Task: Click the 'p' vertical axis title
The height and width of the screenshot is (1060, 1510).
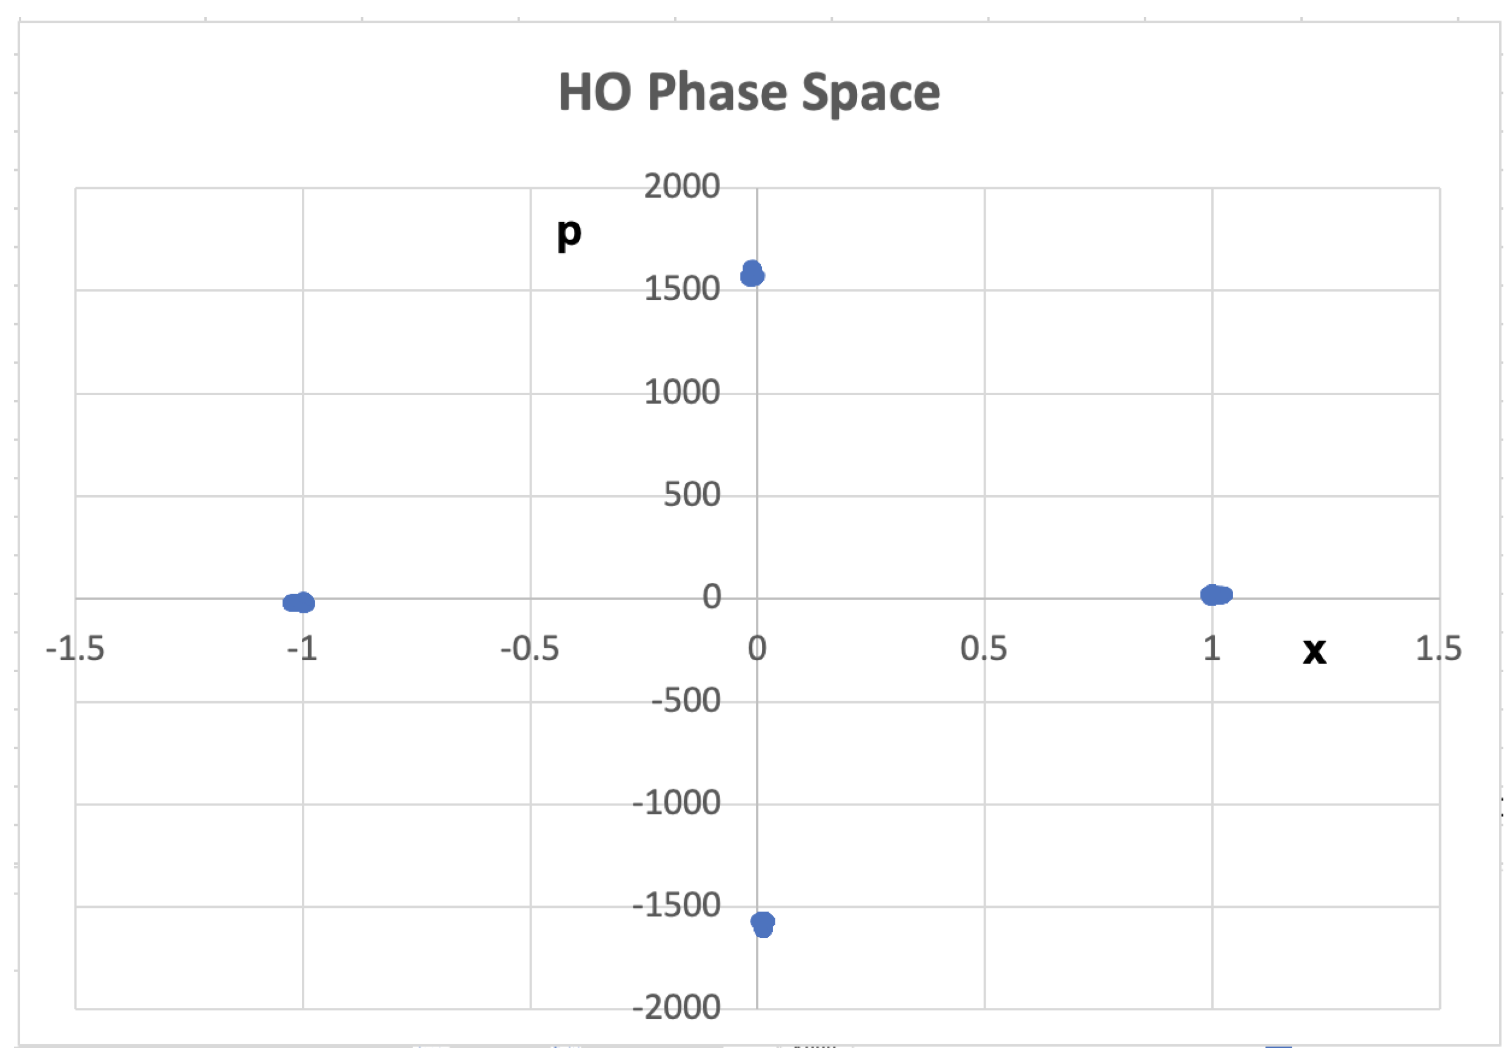Action: point(570,233)
